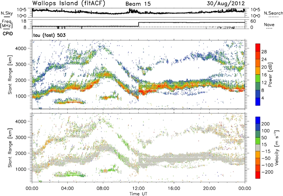Screen dimensions: 283x196
Task: Click the "12" power color bar label
Action: [264, 83]
